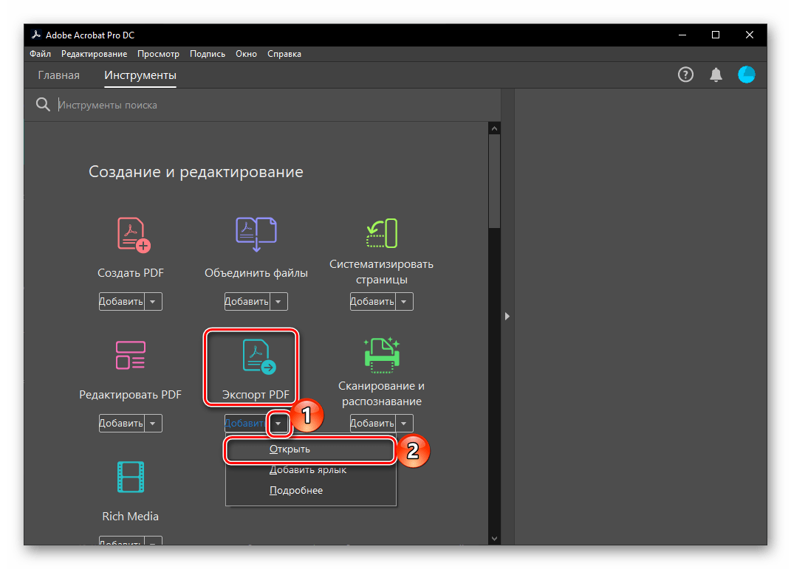Click the Create PDF tool icon
Viewport: 791px width, 569px height.
point(134,235)
